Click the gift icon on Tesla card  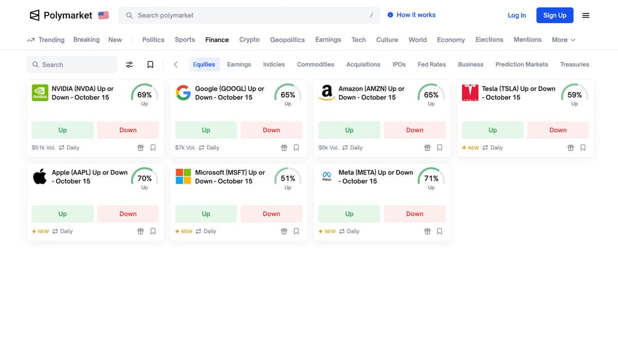[x=571, y=148]
